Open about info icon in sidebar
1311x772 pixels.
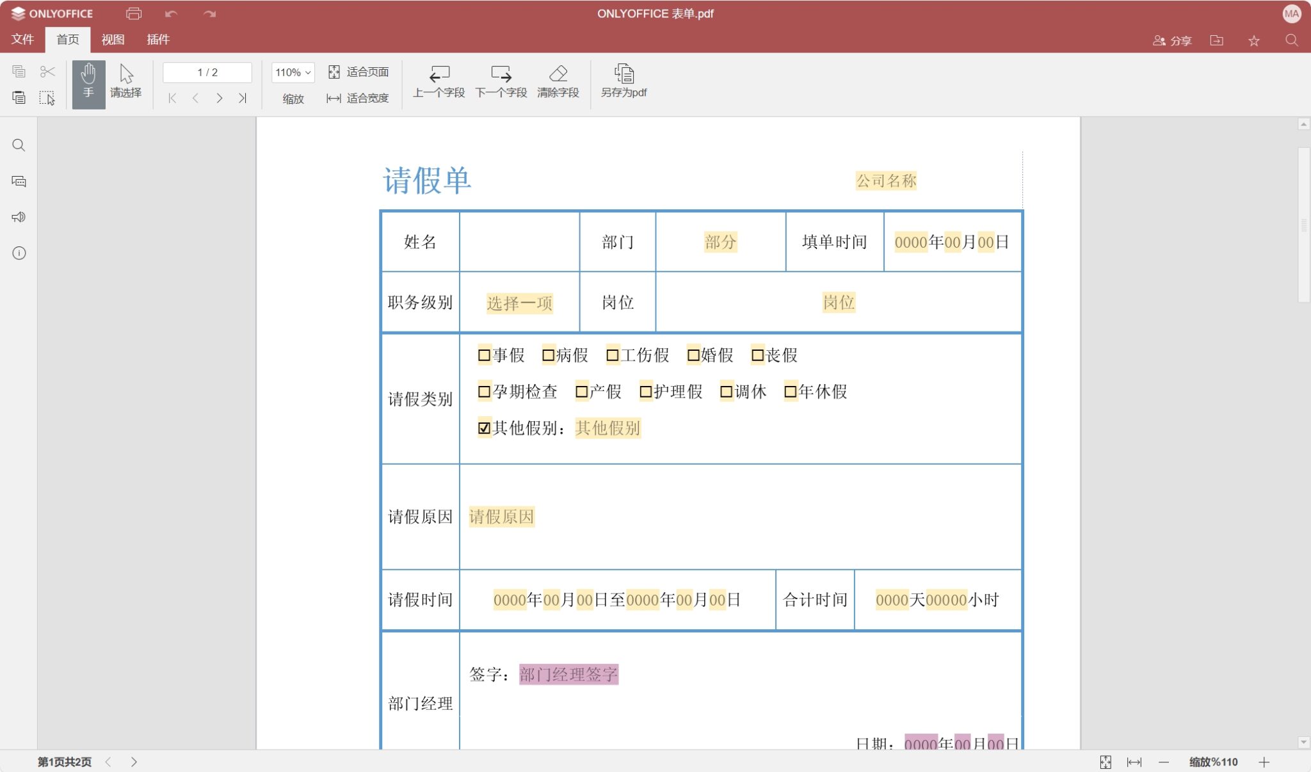[x=19, y=253]
